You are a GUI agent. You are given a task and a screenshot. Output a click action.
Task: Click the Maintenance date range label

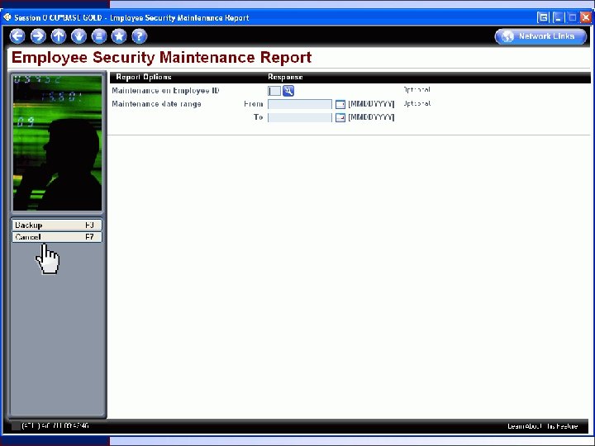(156, 104)
